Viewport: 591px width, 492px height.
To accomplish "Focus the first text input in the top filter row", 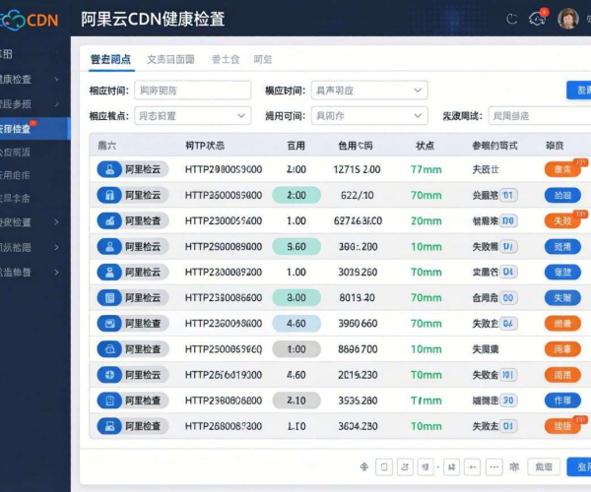I will pyautogui.click(x=193, y=91).
